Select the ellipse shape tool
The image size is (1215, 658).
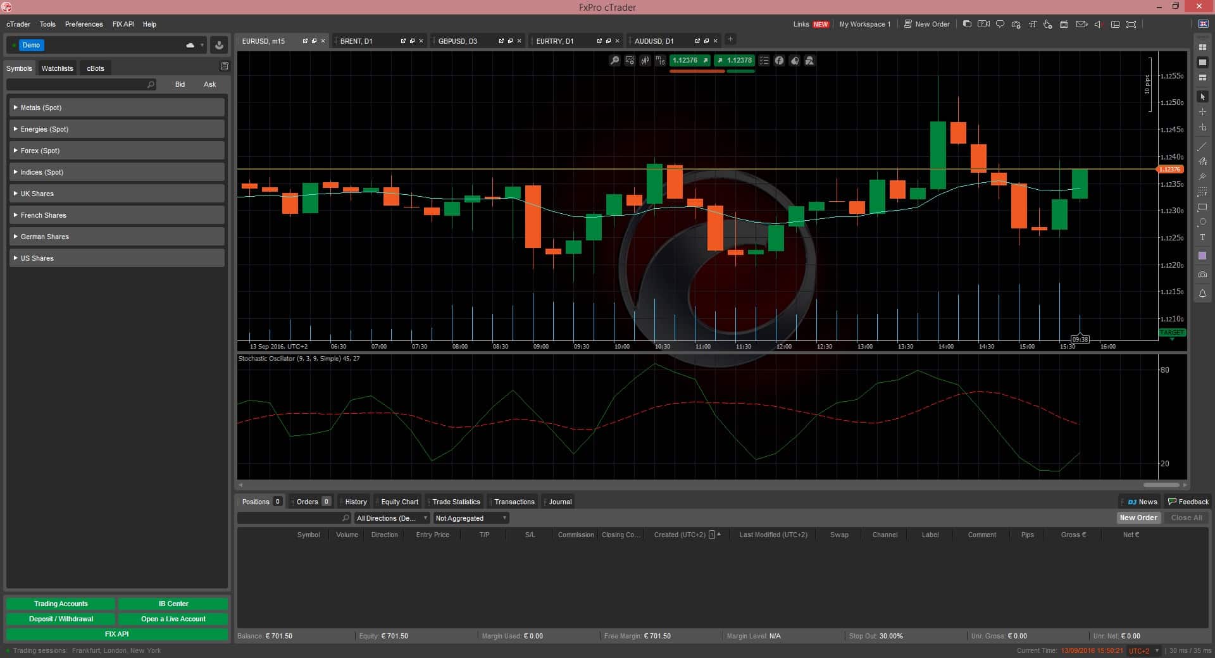click(x=1202, y=223)
